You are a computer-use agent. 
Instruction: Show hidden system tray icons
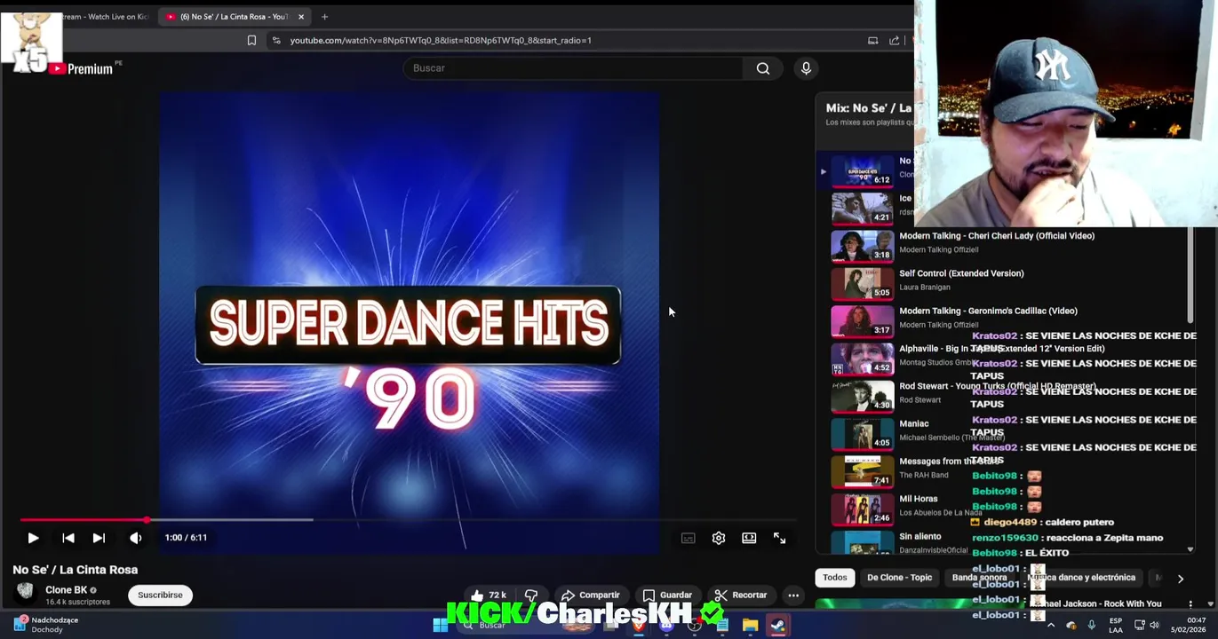click(1051, 625)
